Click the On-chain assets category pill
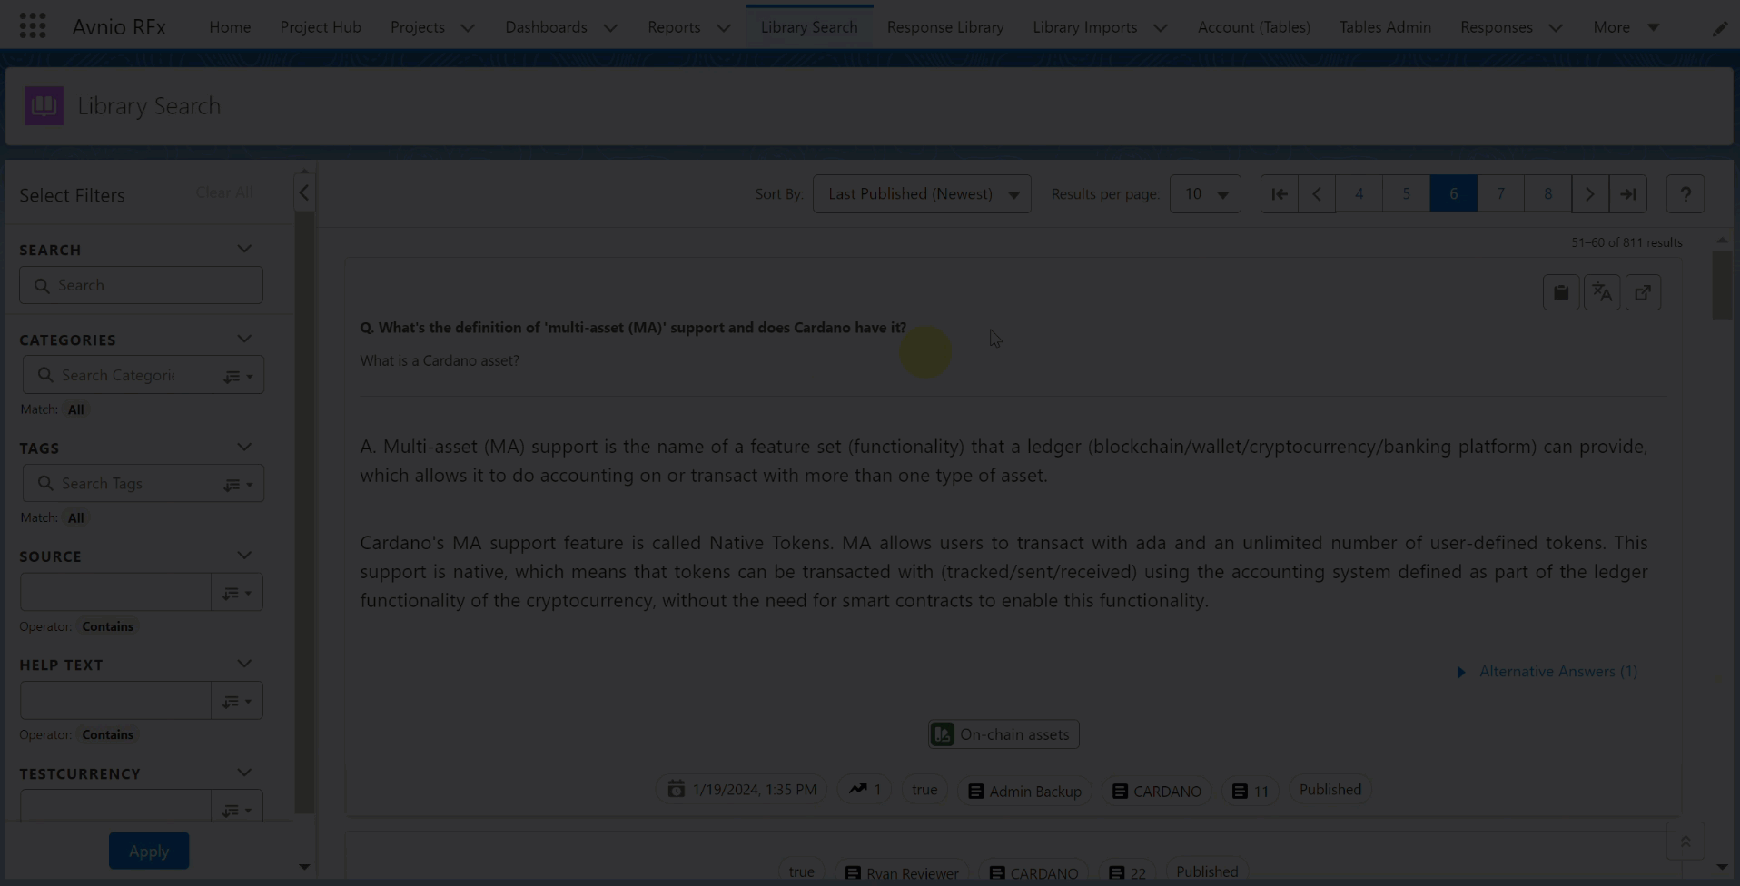Screen dimensions: 1740x886 click(x=1003, y=733)
